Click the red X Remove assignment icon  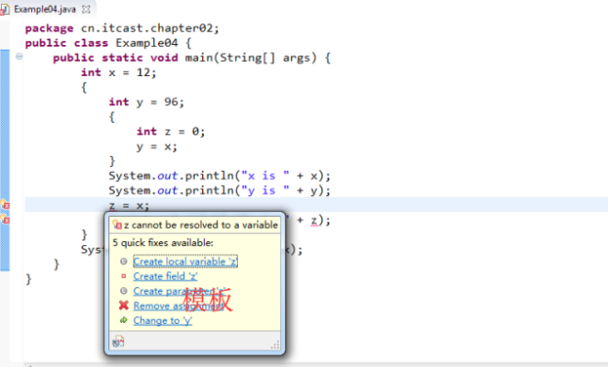coord(124,306)
